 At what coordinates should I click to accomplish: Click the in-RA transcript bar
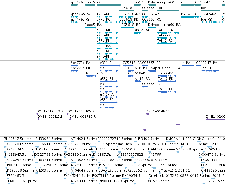coord(188,17)
